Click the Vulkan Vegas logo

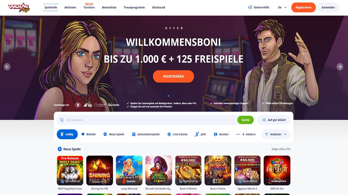click(x=19, y=8)
